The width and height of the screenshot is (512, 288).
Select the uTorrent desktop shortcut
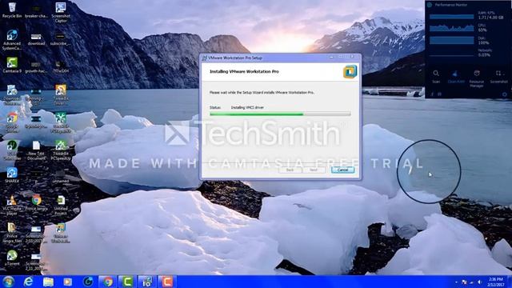[12, 258]
